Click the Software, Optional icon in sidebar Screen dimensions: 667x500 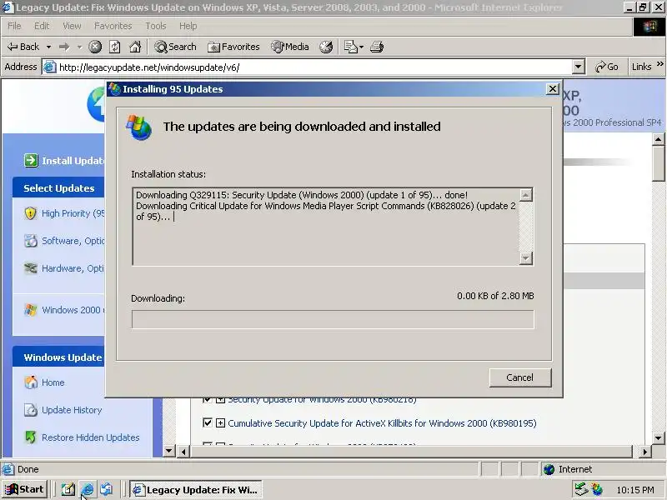(x=31, y=241)
